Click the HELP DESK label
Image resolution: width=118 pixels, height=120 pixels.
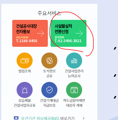pos(22,37)
